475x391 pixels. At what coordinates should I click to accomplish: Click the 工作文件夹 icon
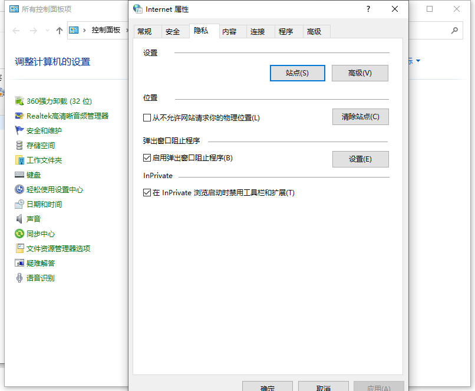click(19, 160)
